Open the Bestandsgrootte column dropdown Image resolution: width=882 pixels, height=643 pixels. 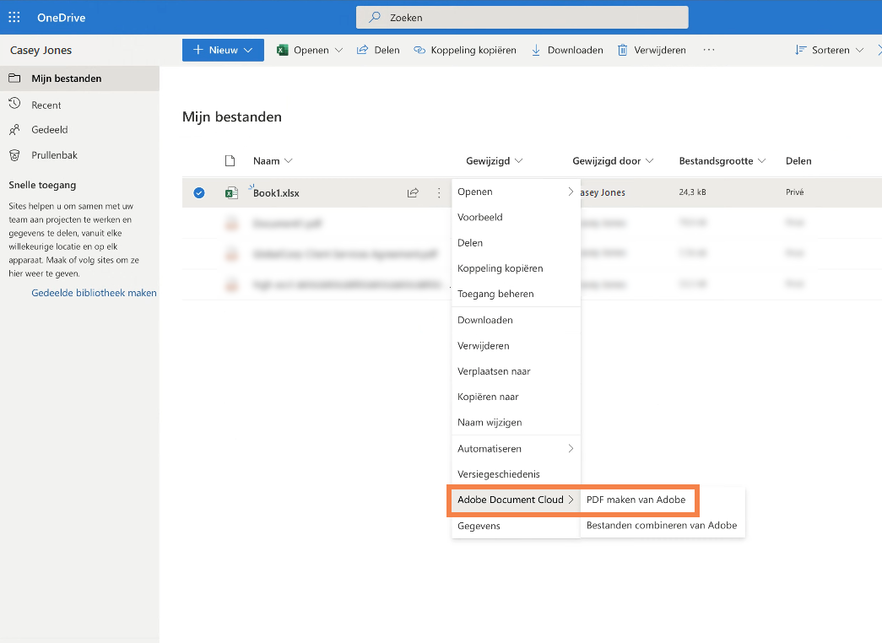[761, 161]
